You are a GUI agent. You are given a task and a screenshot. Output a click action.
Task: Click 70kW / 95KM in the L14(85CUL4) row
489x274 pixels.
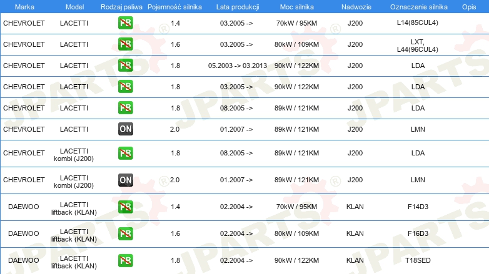[296, 23]
